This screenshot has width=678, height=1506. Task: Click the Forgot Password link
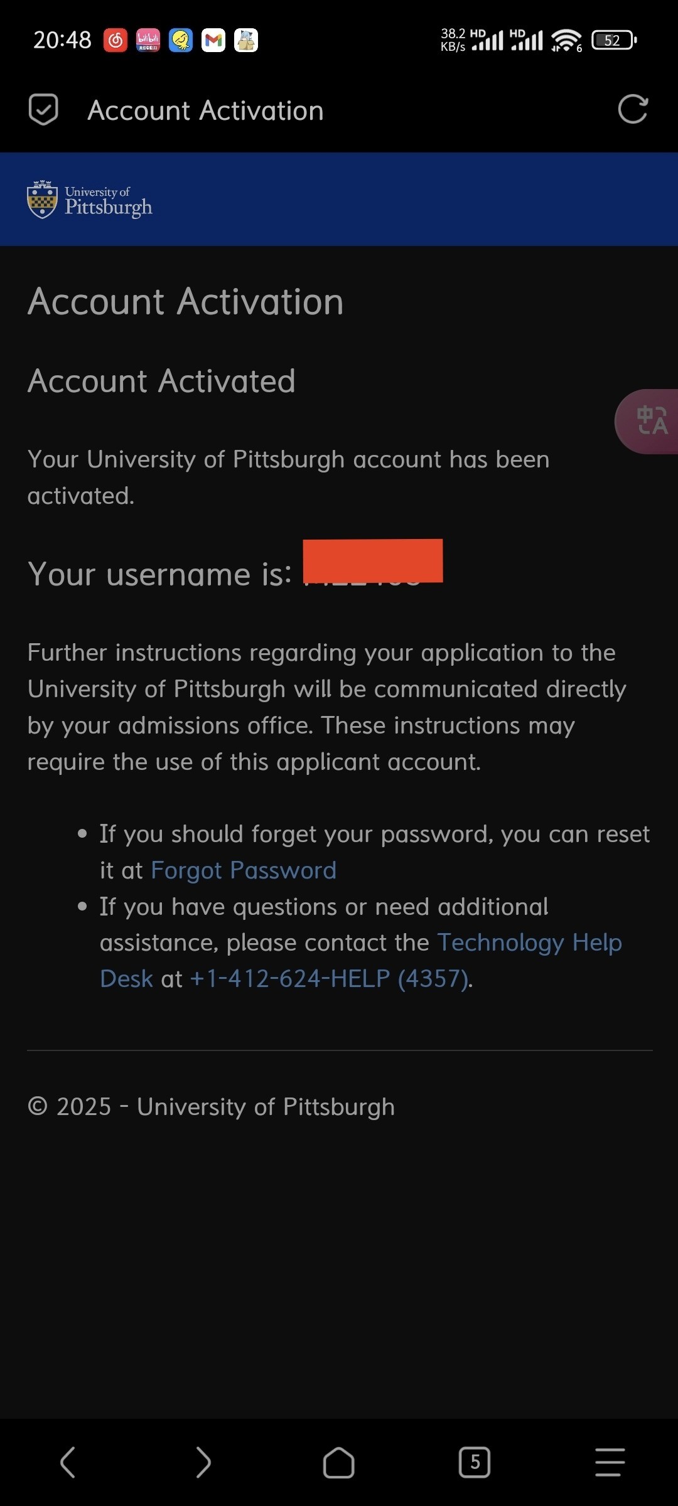coord(244,870)
